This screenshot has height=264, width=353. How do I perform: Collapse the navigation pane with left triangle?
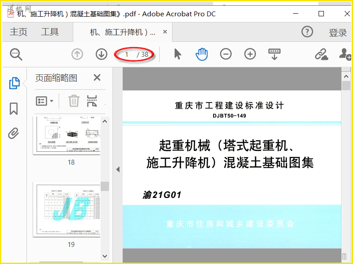(x=118, y=169)
